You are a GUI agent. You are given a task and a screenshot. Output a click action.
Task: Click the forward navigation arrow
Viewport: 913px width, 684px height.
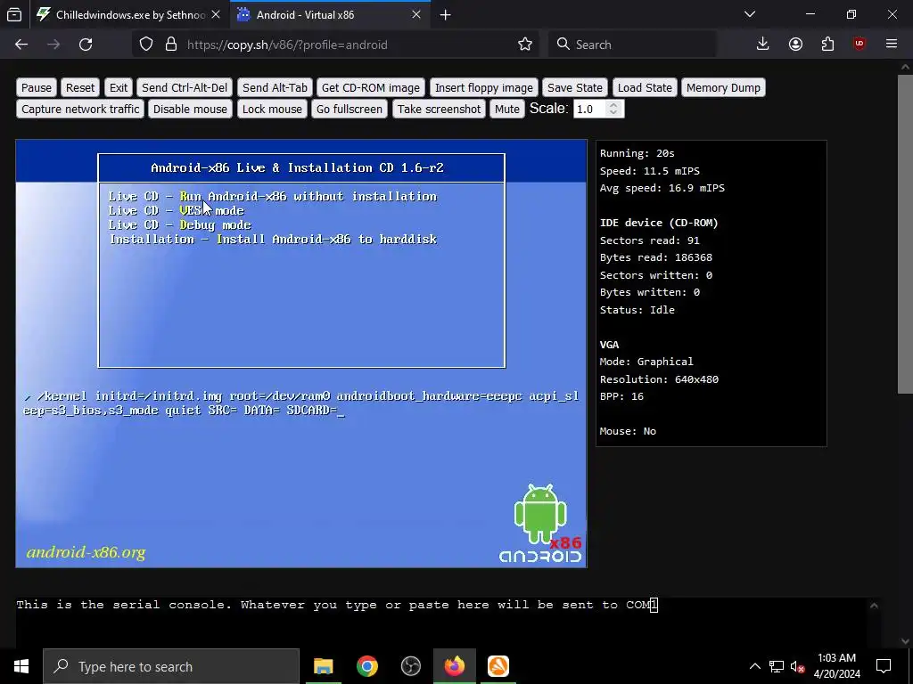pyautogui.click(x=53, y=45)
